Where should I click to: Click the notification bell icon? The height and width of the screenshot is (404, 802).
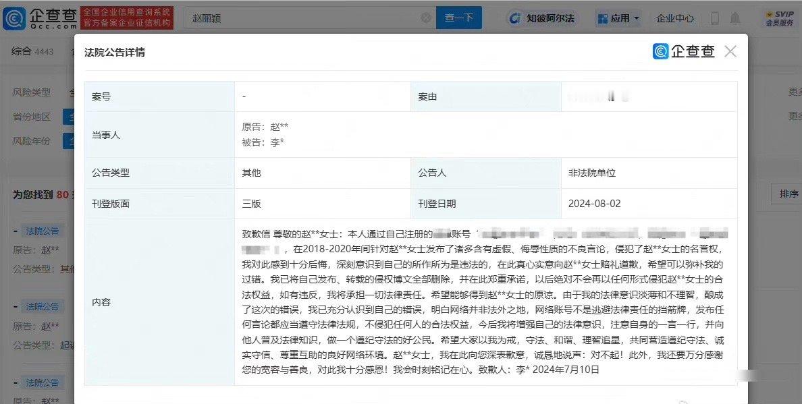tap(735, 18)
